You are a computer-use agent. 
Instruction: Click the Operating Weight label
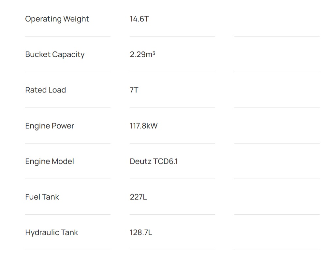pos(57,19)
